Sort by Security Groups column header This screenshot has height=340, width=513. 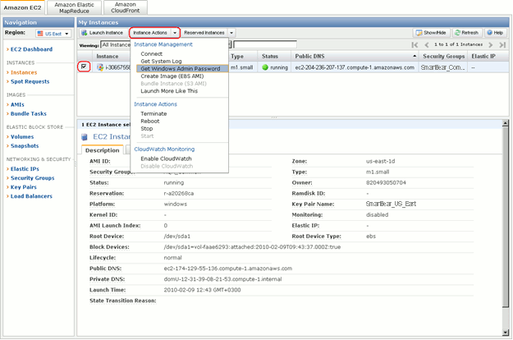pos(443,57)
